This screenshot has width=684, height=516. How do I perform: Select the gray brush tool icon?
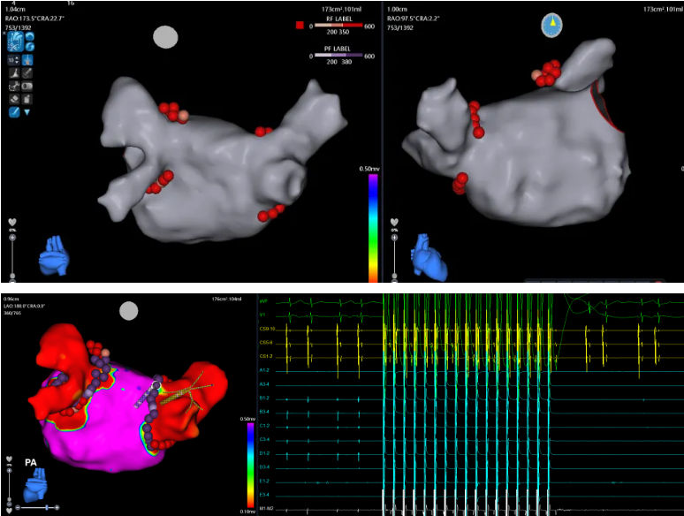14,72
